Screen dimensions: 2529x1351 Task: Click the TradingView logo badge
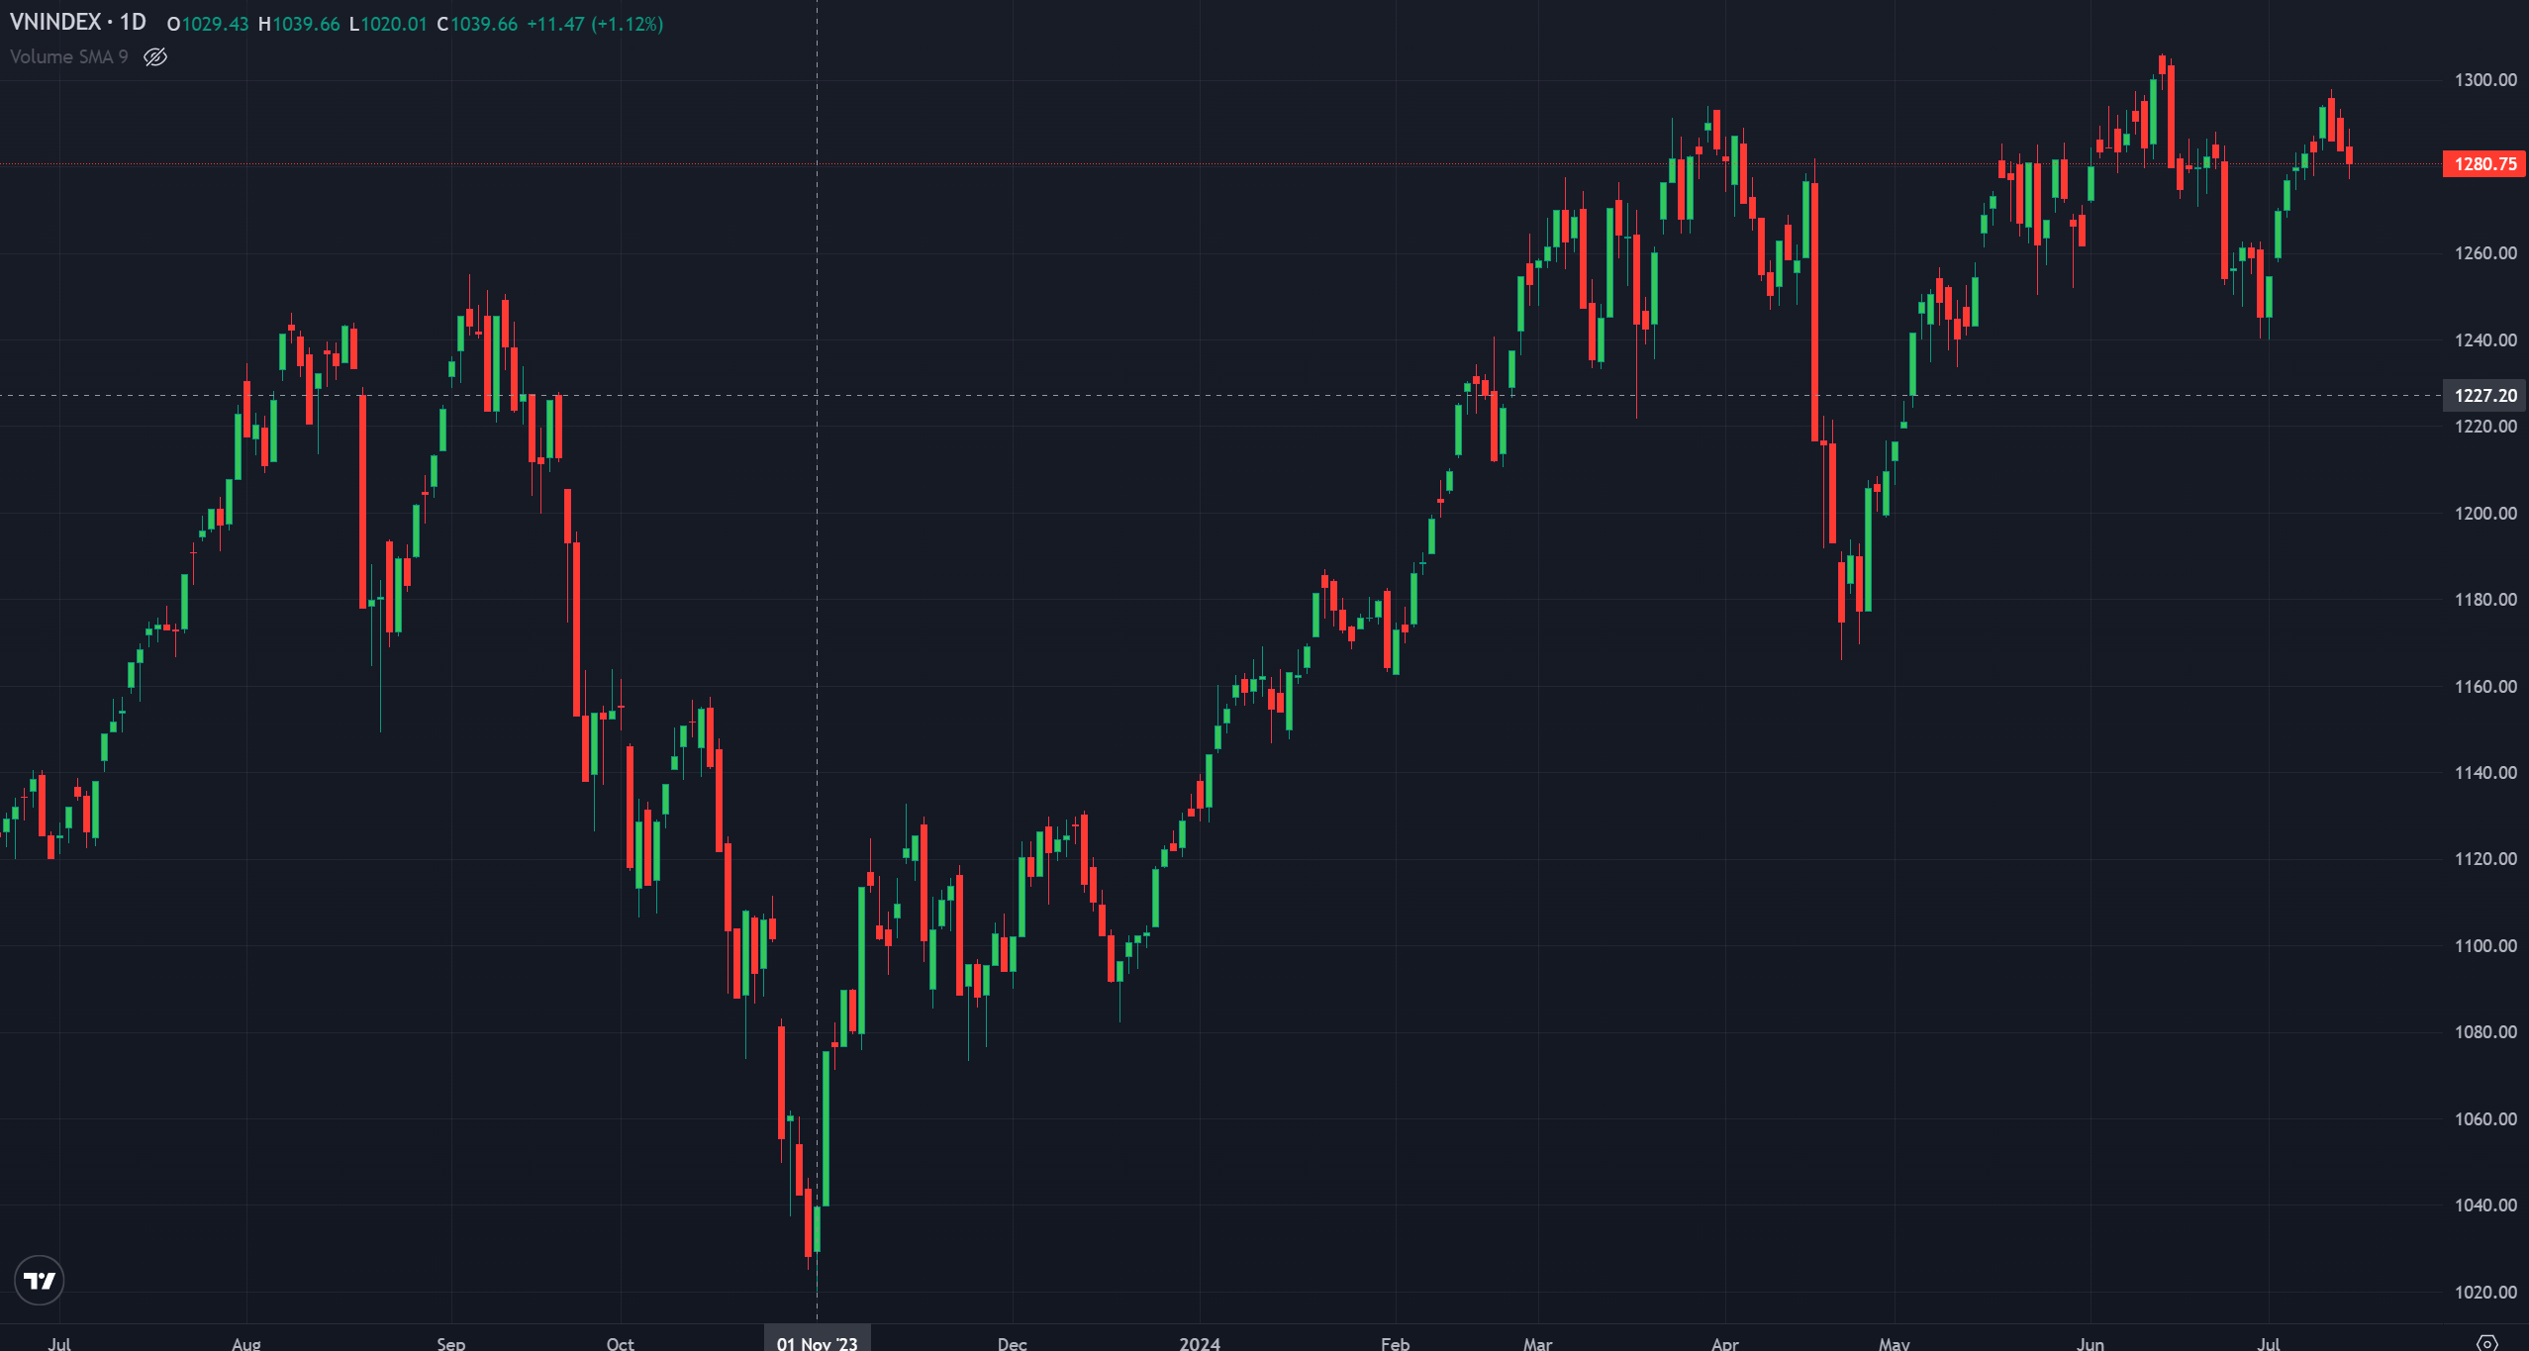click(x=40, y=1281)
